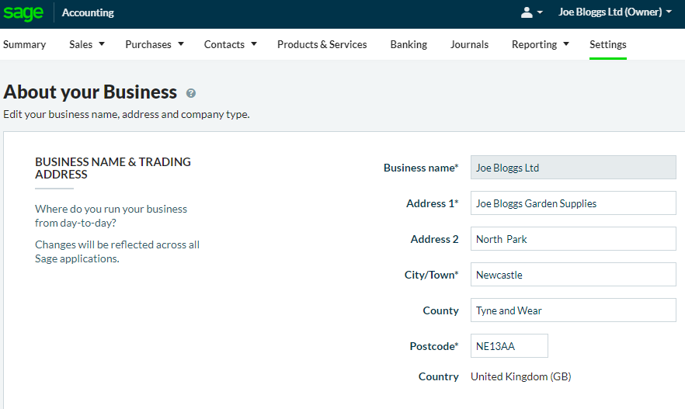Click the Postcode input field
The height and width of the screenshot is (409, 685).
click(x=509, y=346)
